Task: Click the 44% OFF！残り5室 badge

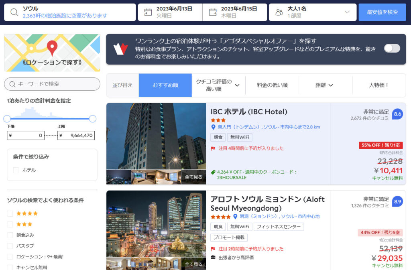Action: click(x=380, y=233)
